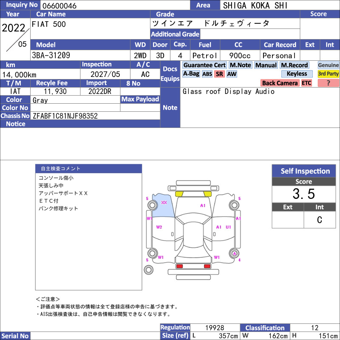Image resolution: width=340 pixels, height=340 pixels.
Task: Select note Glass roof Display Audio
Action: click(229, 91)
